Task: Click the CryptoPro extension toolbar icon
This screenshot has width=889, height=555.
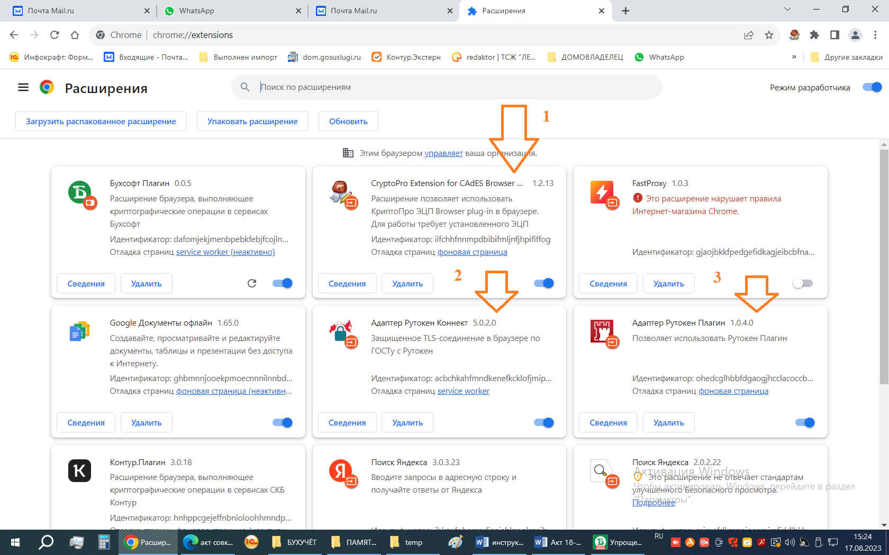Action: click(x=794, y=35)
